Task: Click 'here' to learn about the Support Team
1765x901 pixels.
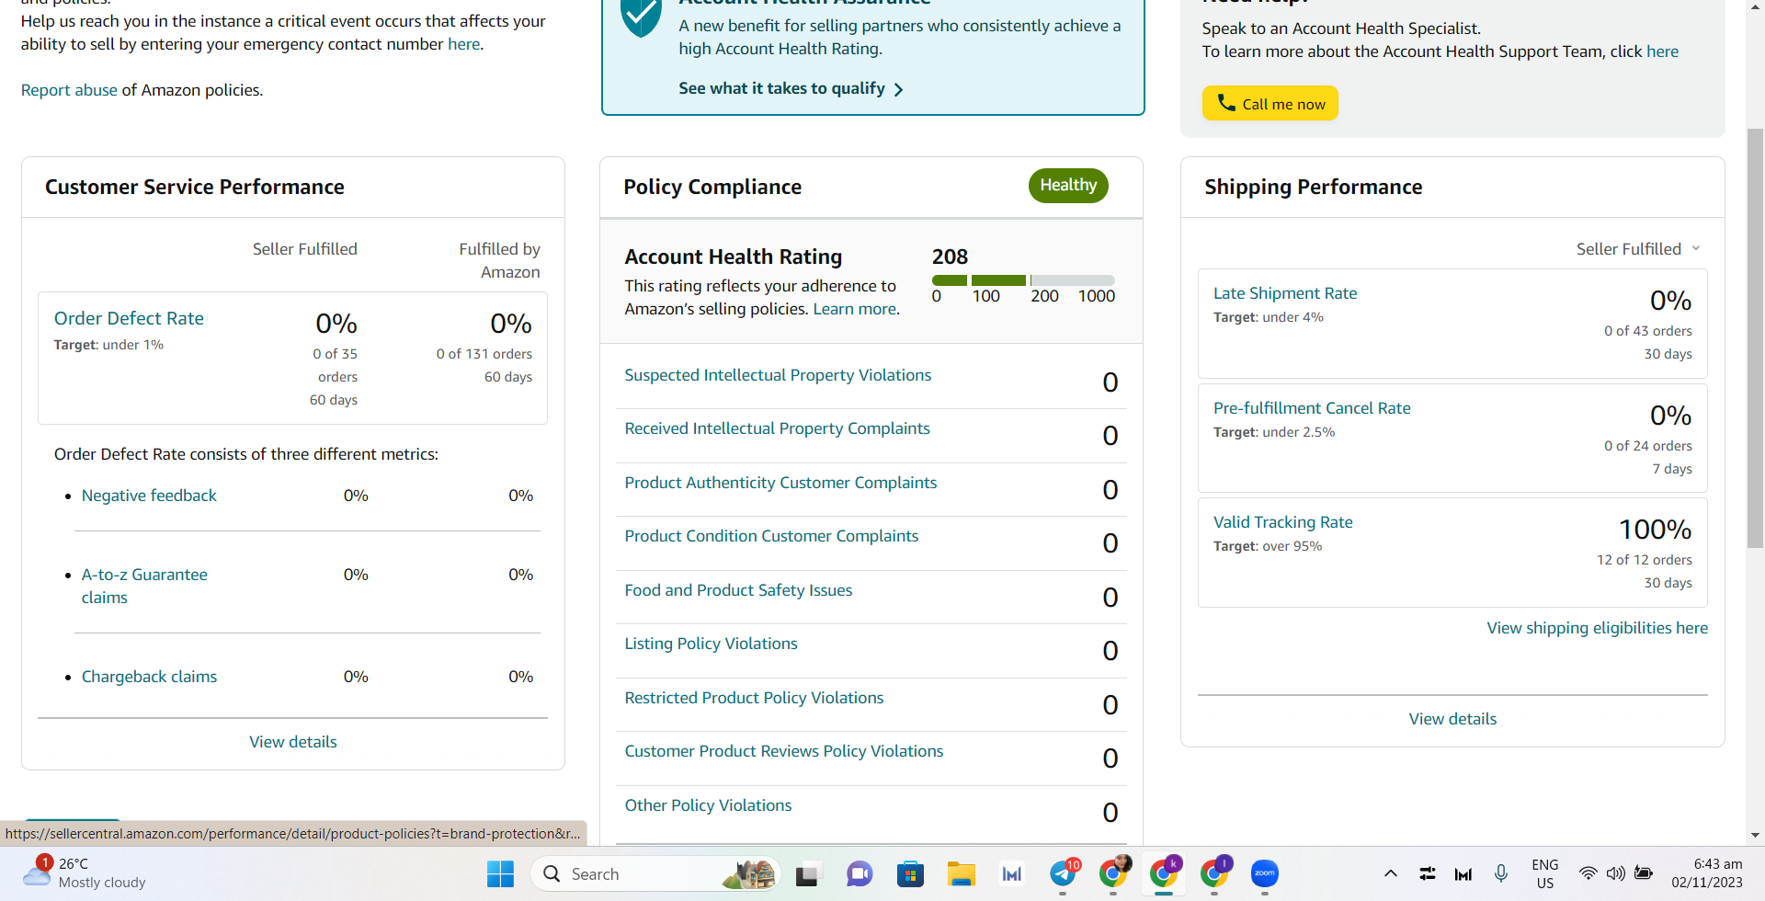Action: (x=1662, y=51)
